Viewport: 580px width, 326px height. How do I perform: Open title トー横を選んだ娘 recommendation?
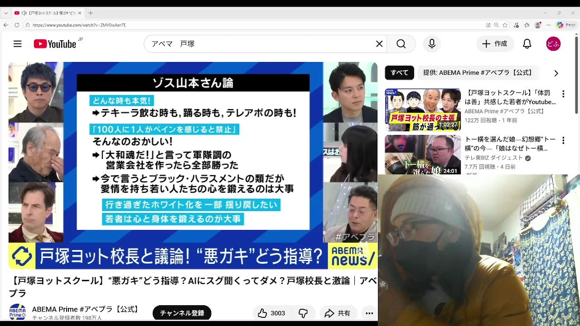(510, 144)
